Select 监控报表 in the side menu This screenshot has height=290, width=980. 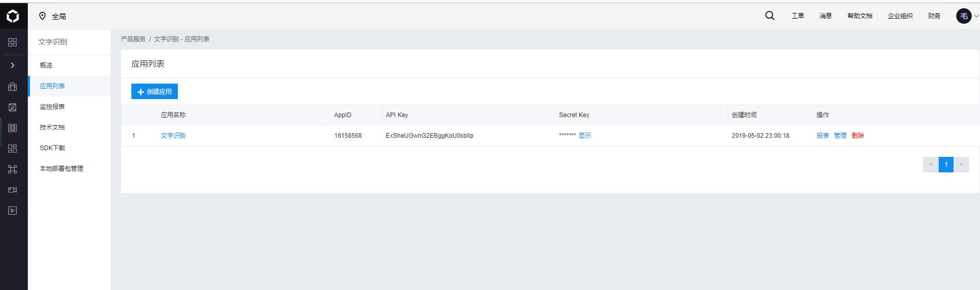pyautogui.click(x=52, y=107)
